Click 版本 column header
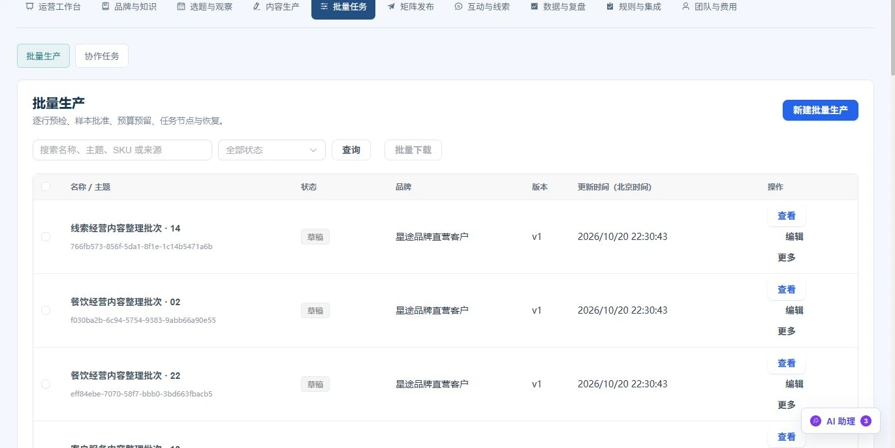 click(540, 187)
